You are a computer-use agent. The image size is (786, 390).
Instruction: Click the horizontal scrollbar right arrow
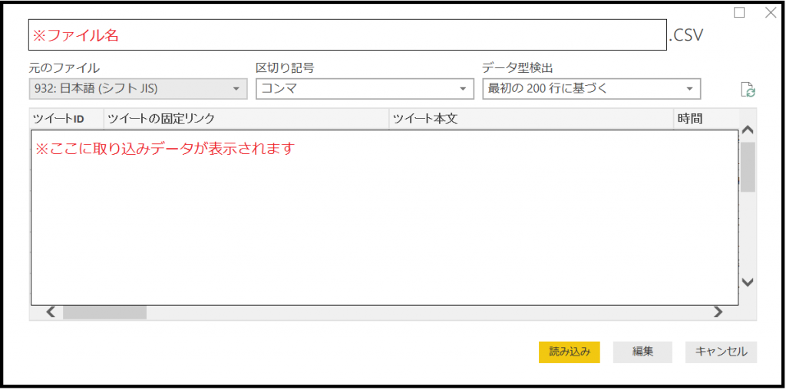pos(718,312)
